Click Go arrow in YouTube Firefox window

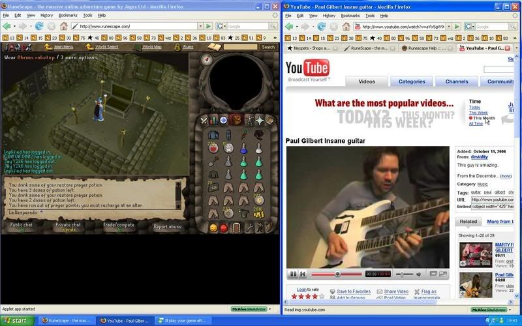[457, 26]
